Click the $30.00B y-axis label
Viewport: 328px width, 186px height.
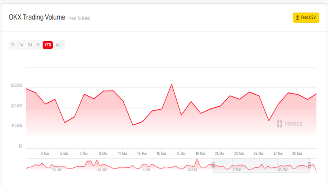pyautogui.click(x=16, y=85)
